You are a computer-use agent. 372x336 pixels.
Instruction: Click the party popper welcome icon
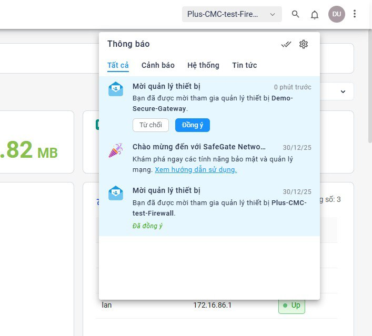pos(116,150)
